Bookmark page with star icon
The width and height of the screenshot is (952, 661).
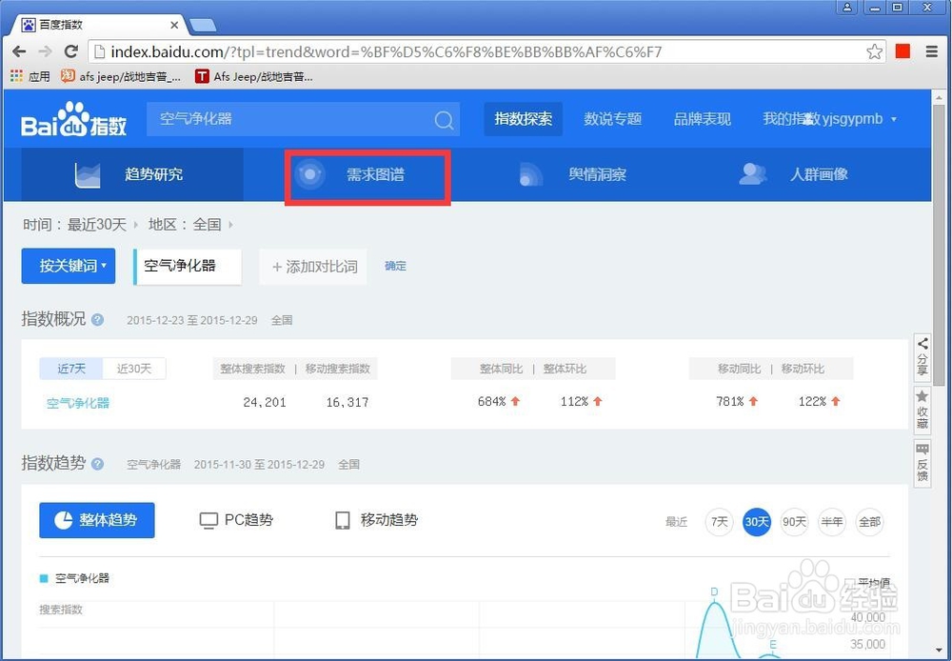tap(874, 51)
